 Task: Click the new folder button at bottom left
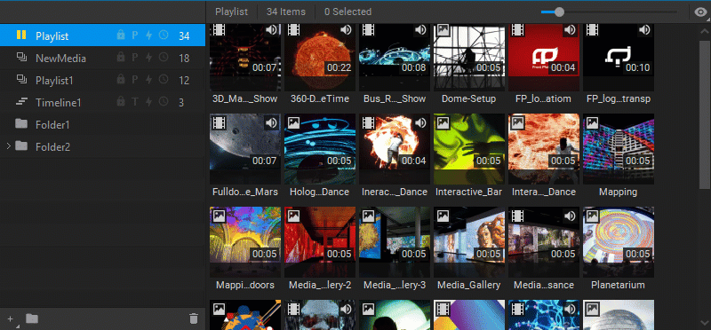tap(32, 318)
